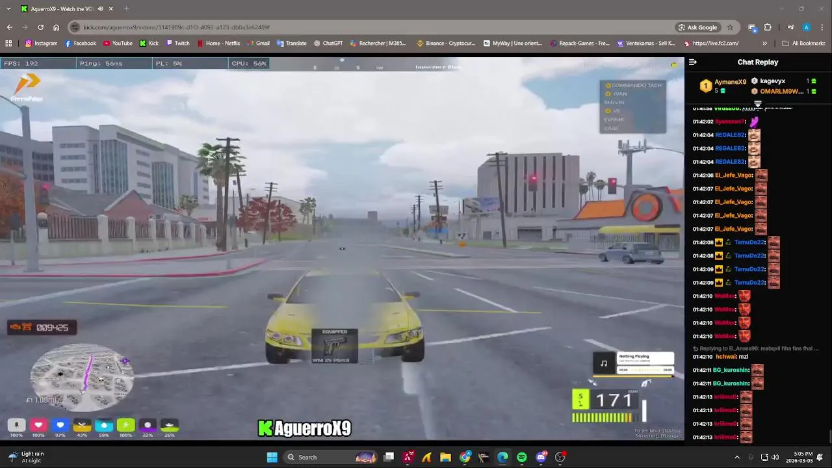
Task: Bookmark this page with star icon
Action: (x=730, y=27)
